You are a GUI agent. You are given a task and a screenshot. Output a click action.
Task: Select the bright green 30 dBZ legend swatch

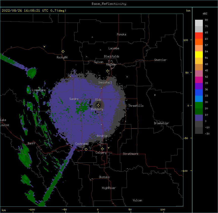click(x=199, y=105)
